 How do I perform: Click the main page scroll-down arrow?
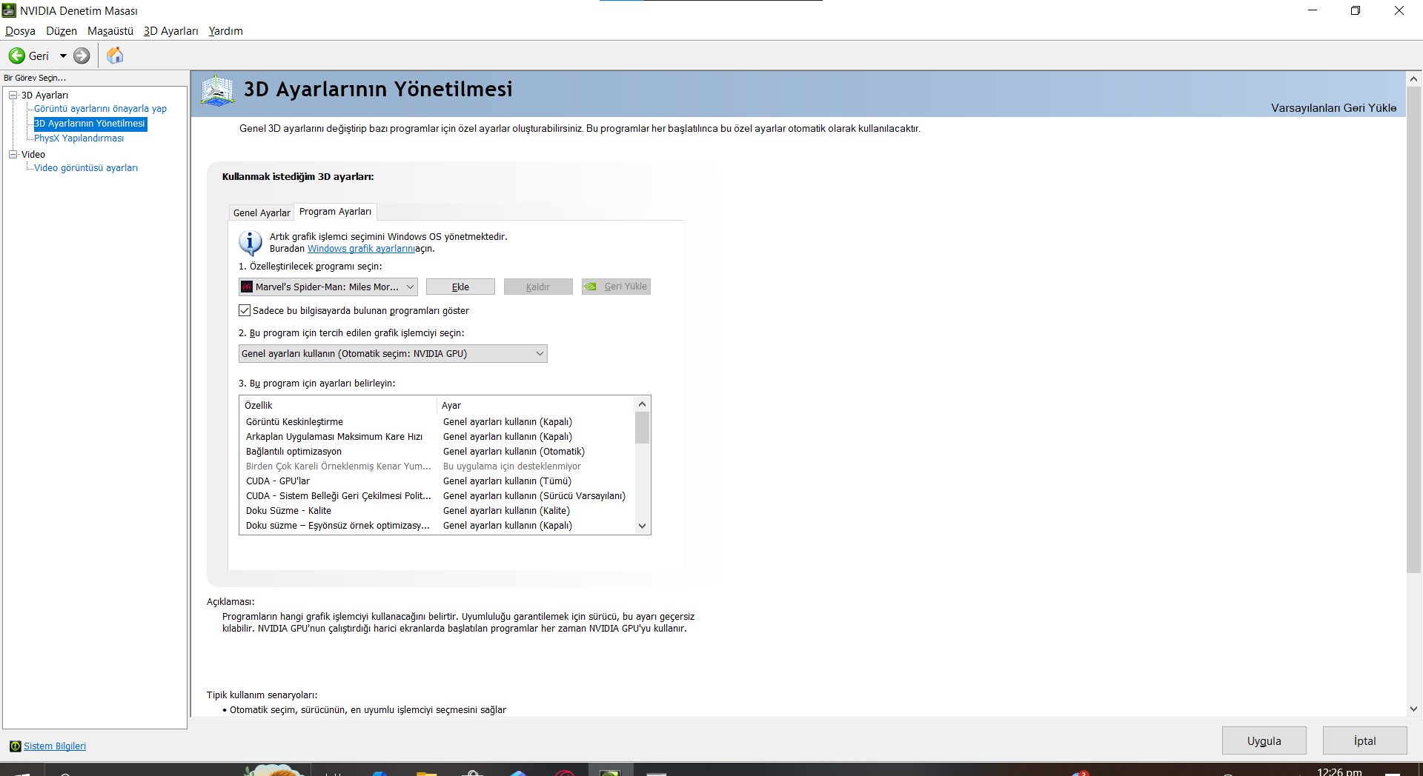[x=1413, y=709]
